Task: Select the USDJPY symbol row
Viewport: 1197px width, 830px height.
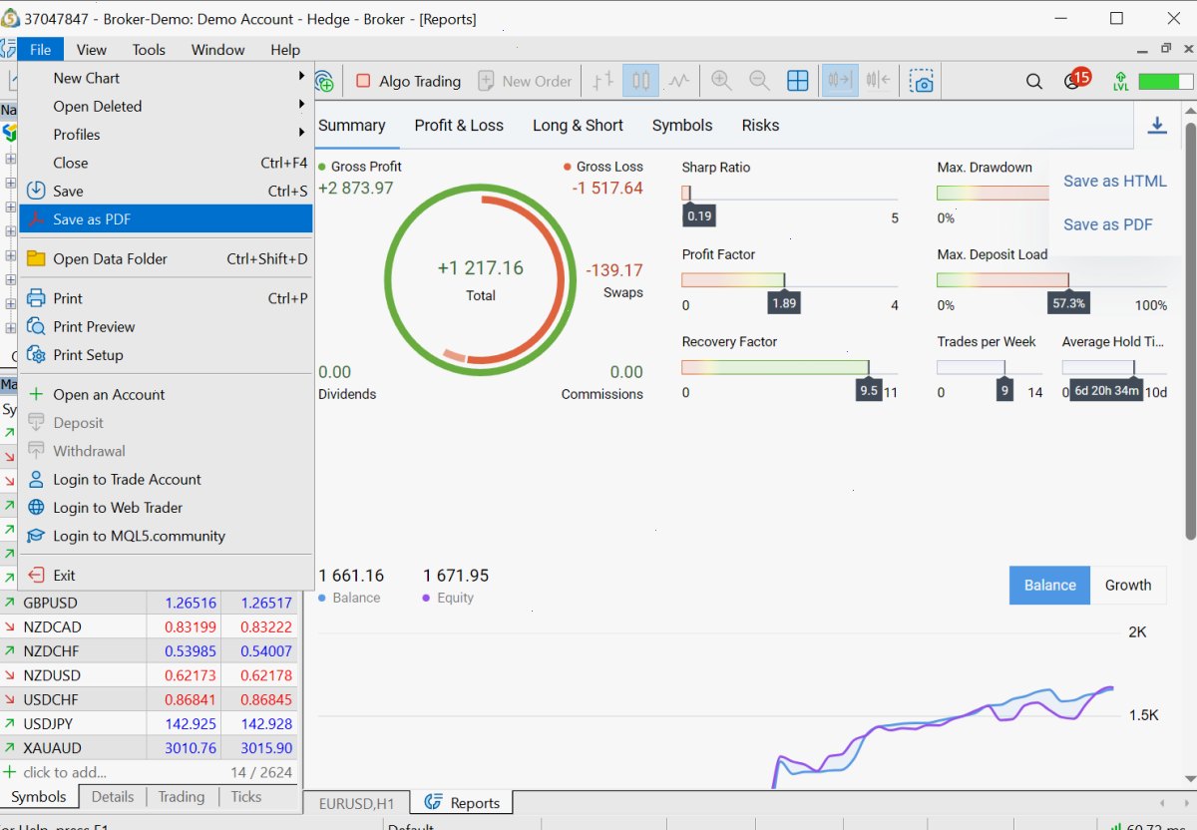Action: coord(150,723)
